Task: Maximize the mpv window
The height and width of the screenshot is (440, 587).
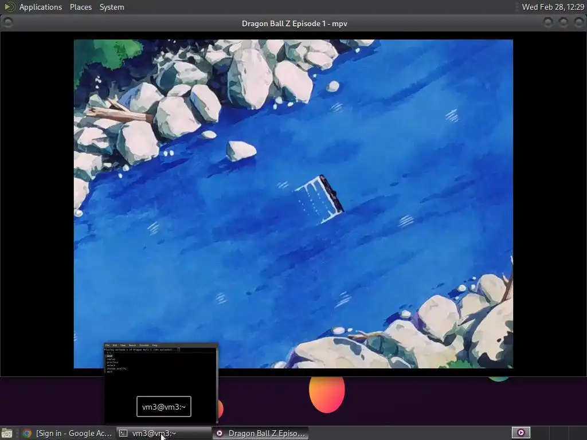Action: point(563,23)
